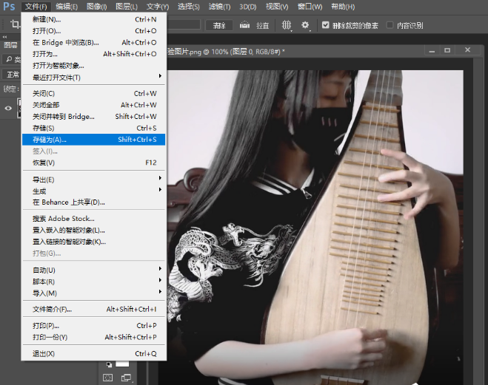Click the 清除 button in options bar
This screenshot has width=488, height=385.
219,25
